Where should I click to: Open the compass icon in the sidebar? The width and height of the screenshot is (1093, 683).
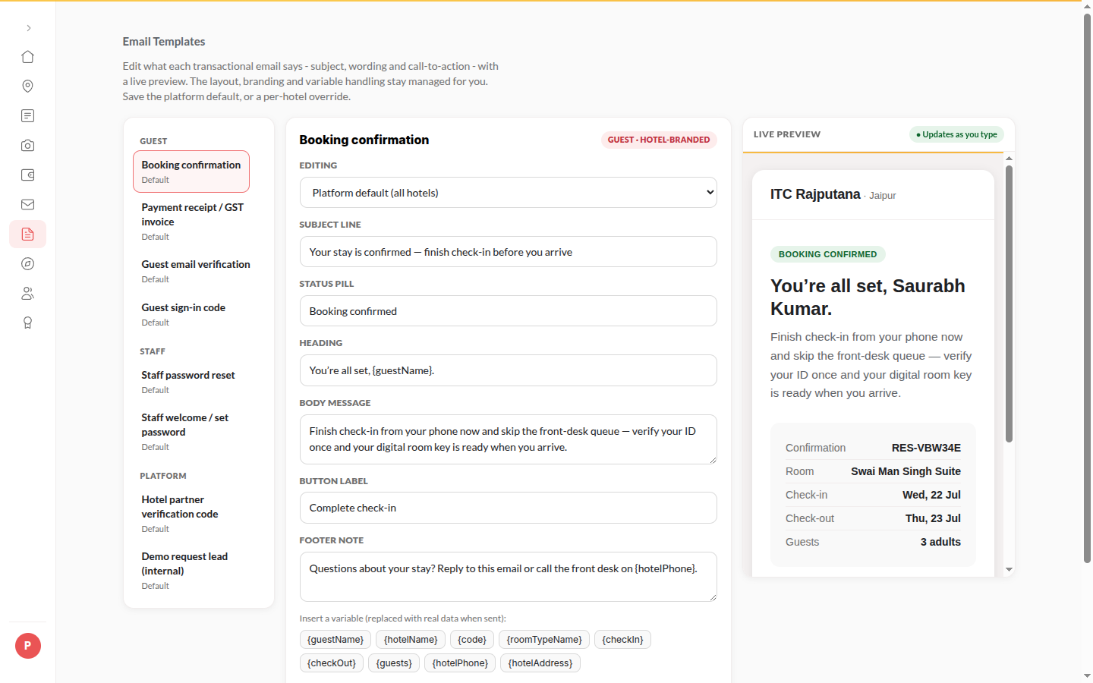[x=28, y=264]
